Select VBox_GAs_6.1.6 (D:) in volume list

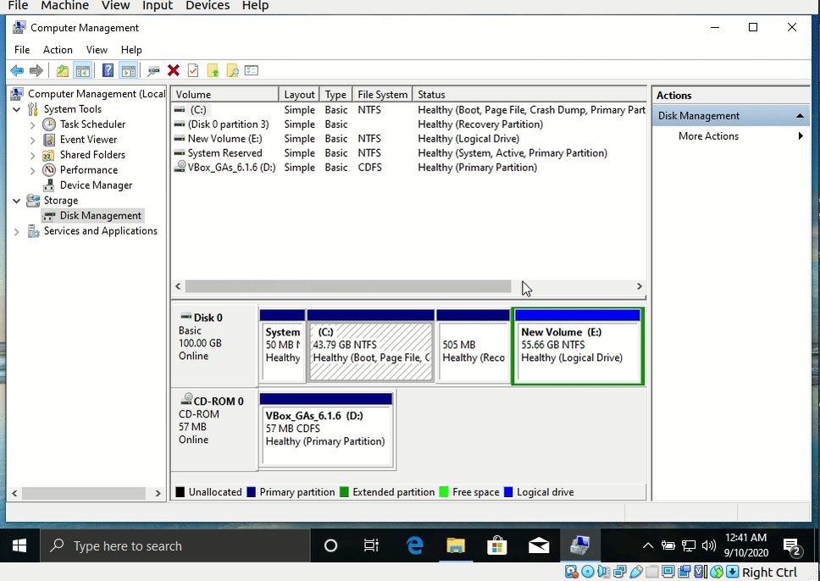tap(409, 168)
